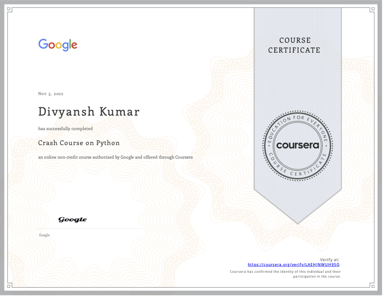Select the Crash Course on Python title

[79, 143]
